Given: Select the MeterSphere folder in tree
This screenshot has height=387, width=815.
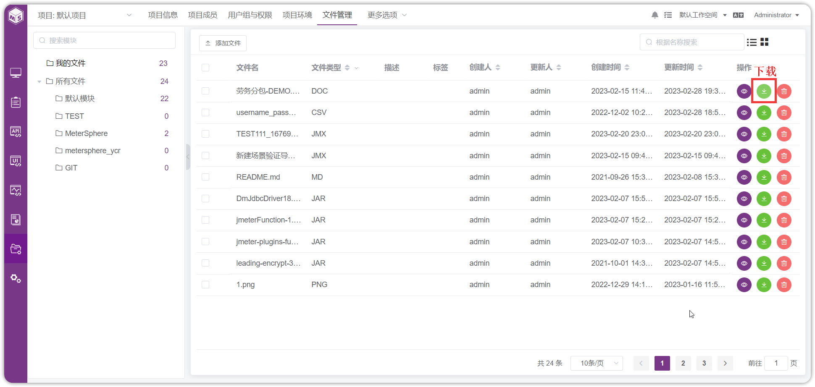Looking at the screenshot, I should (x=86, y=133).
